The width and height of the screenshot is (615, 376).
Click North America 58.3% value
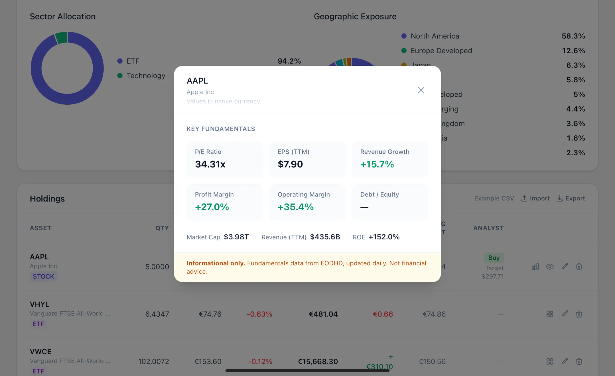573,36
